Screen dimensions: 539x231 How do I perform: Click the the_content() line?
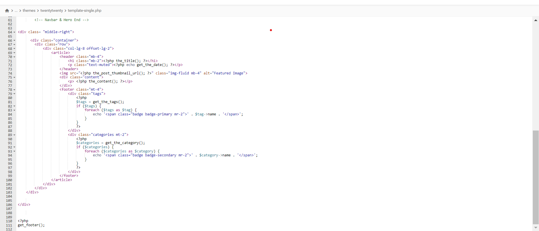100,81
